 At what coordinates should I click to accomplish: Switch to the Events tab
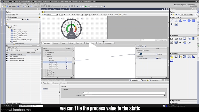point(56,43)
